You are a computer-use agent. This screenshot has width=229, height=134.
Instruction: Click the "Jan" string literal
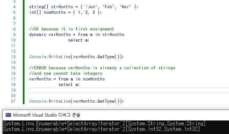[x=91, y=7]
